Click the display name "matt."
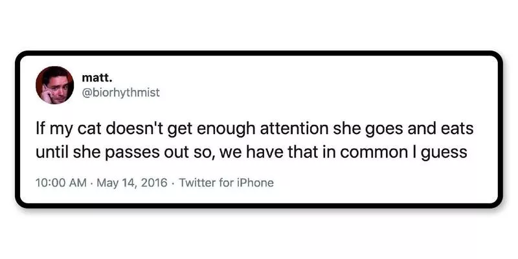 tap(92, 78)
